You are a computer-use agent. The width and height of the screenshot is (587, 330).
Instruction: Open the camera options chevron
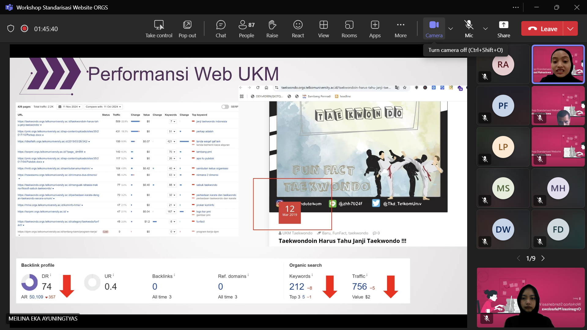[450, 28]
